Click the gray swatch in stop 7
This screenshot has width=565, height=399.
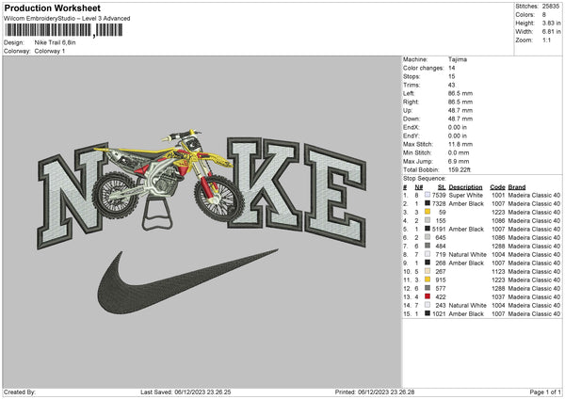428,246
